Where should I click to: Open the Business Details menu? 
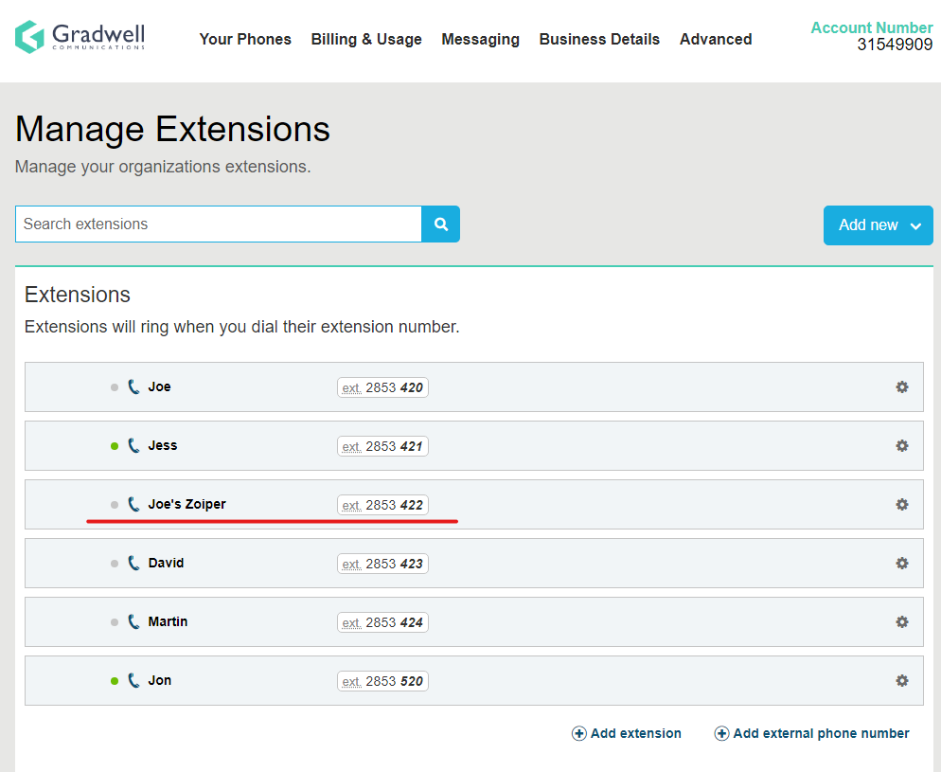click(x=599, y=40)
